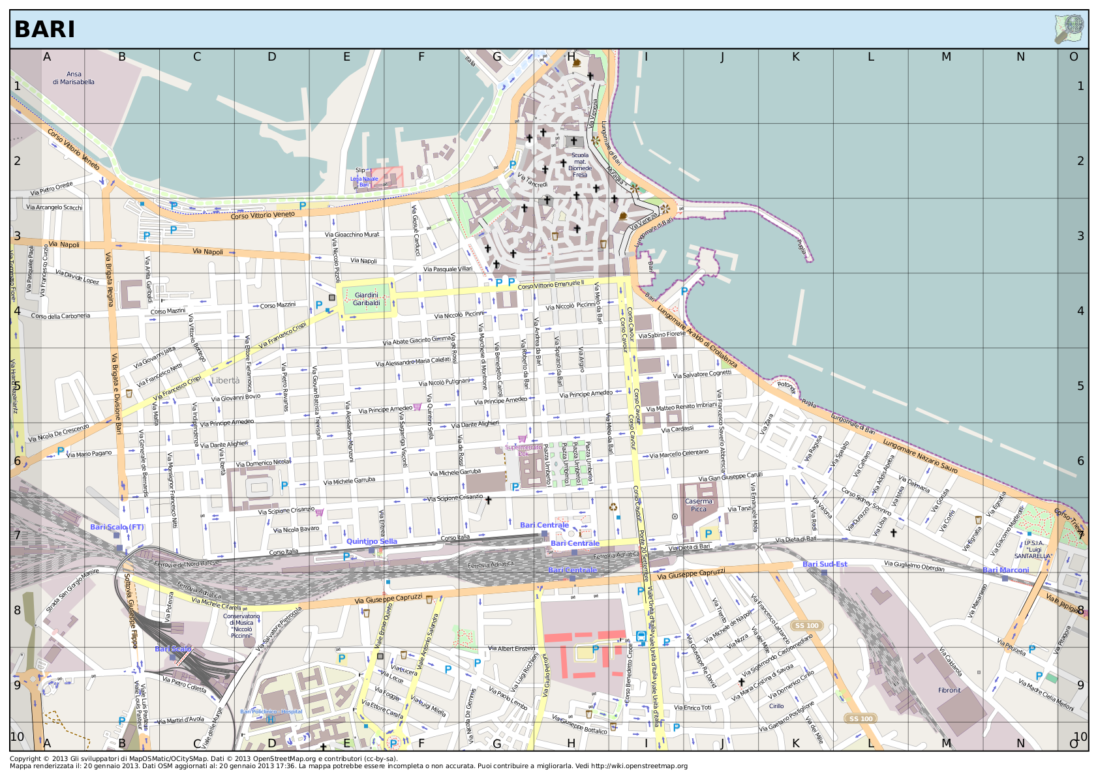Click the cafe icon on Via Brigata e Divisione Bari

[x=129, y=393]
